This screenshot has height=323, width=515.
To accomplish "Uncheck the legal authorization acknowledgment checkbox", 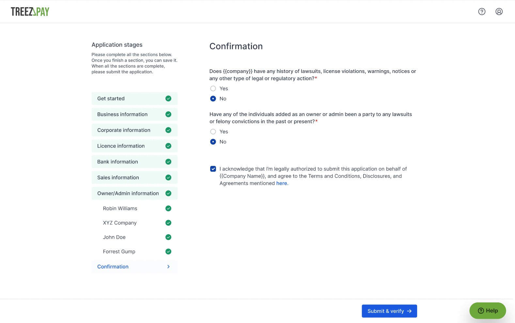I will (213, 169).
